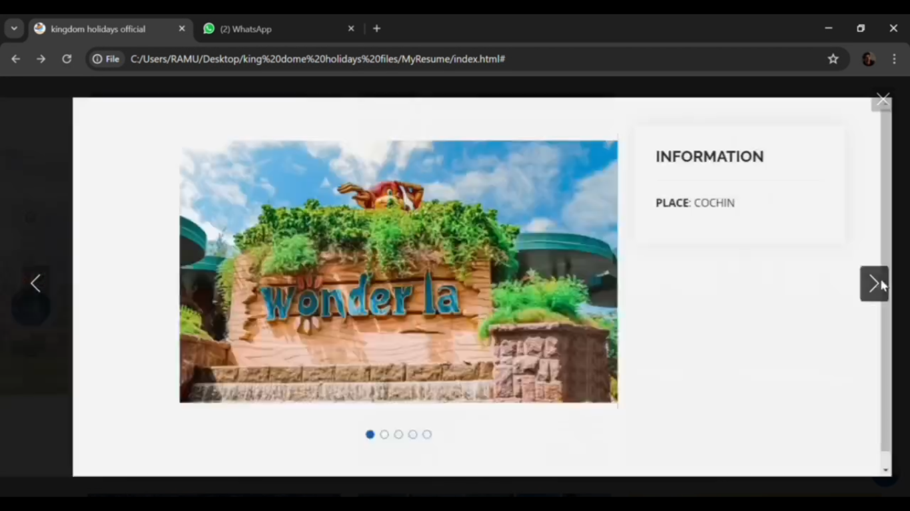
Task: Click the scrollbar down arrow
Action: pos(885,470)
